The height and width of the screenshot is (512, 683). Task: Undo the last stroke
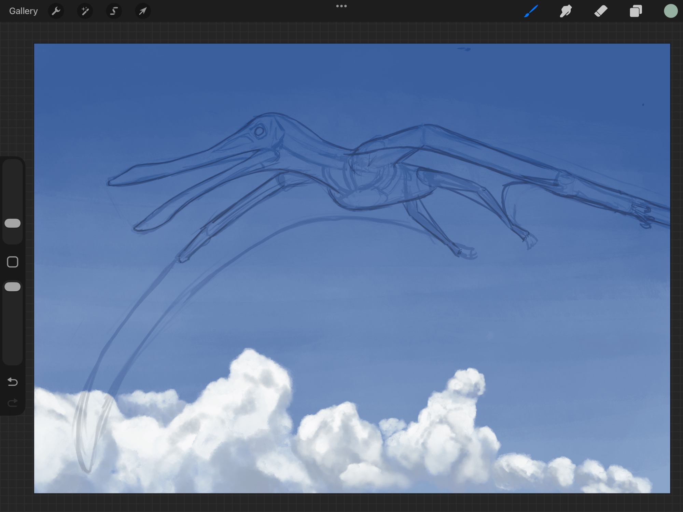[x=13, y=382]
